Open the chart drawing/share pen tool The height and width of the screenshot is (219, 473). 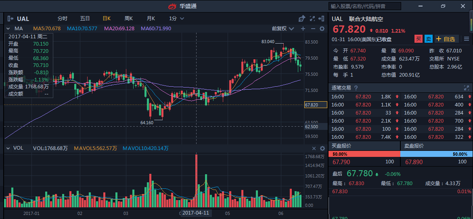[301, 19]
